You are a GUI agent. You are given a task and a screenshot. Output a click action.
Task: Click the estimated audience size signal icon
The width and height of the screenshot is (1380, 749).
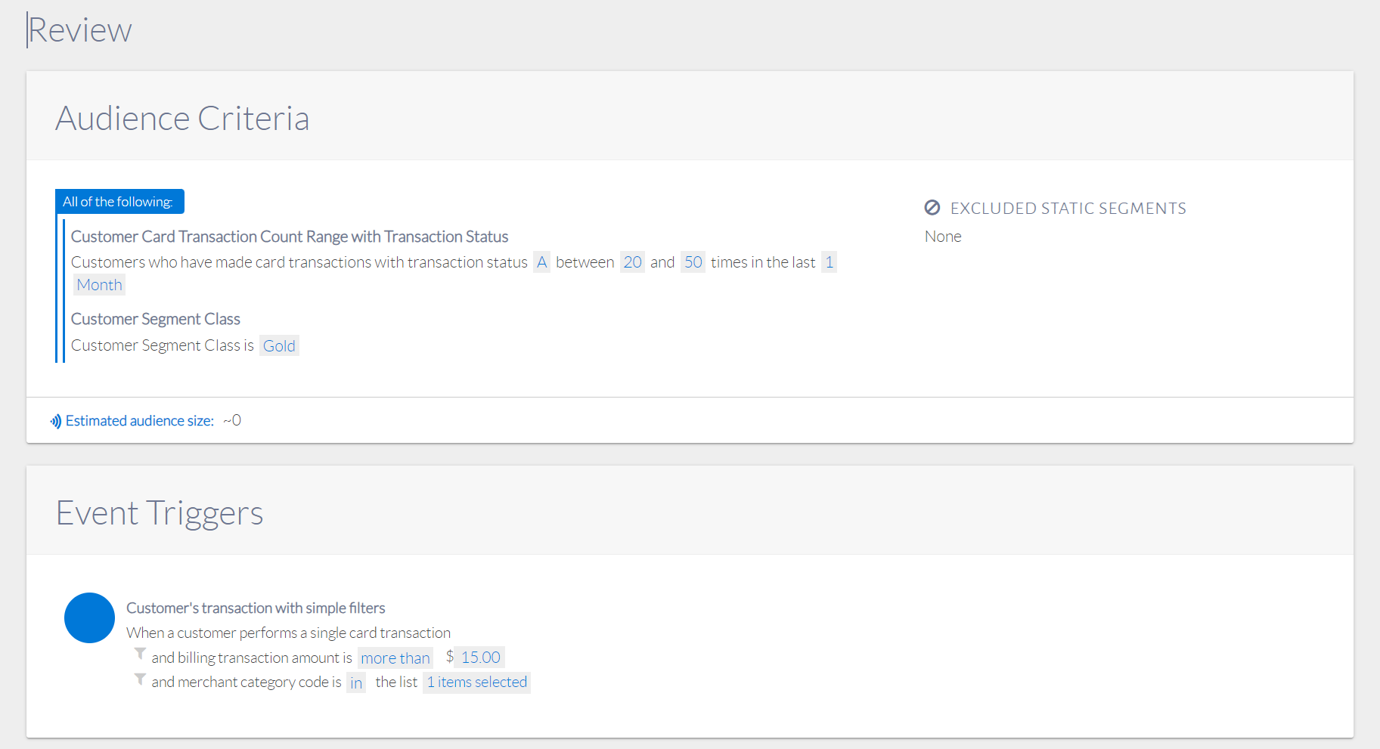56,421
